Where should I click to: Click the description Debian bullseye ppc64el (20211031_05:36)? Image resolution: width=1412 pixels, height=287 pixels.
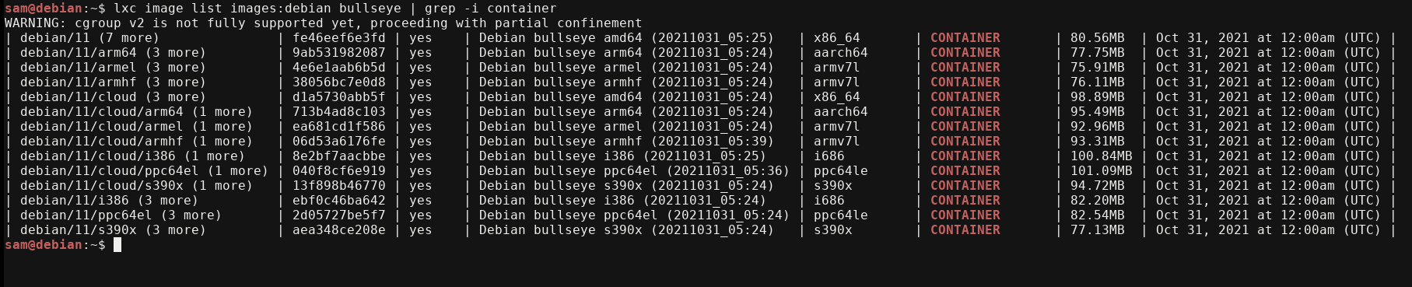tap(634, 170)
